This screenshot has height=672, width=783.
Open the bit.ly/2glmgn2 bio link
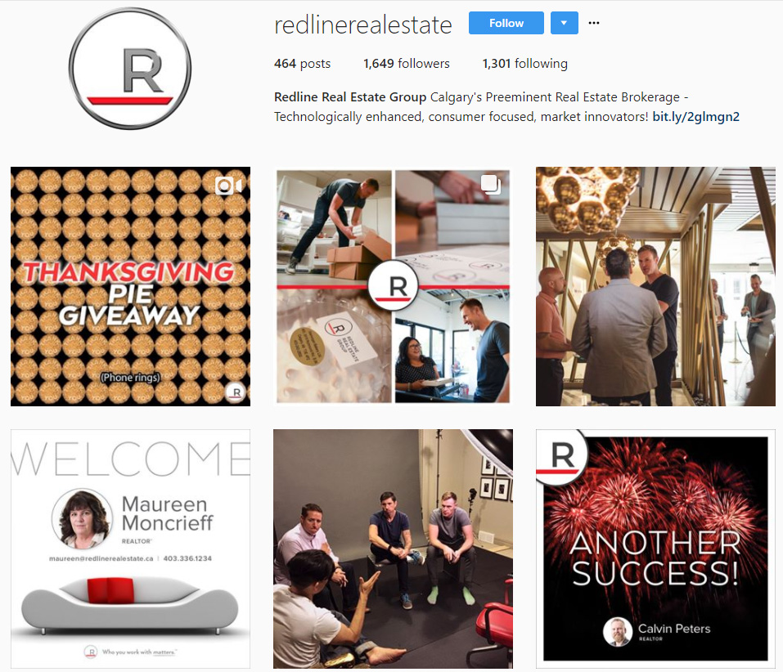pos(695,117)
